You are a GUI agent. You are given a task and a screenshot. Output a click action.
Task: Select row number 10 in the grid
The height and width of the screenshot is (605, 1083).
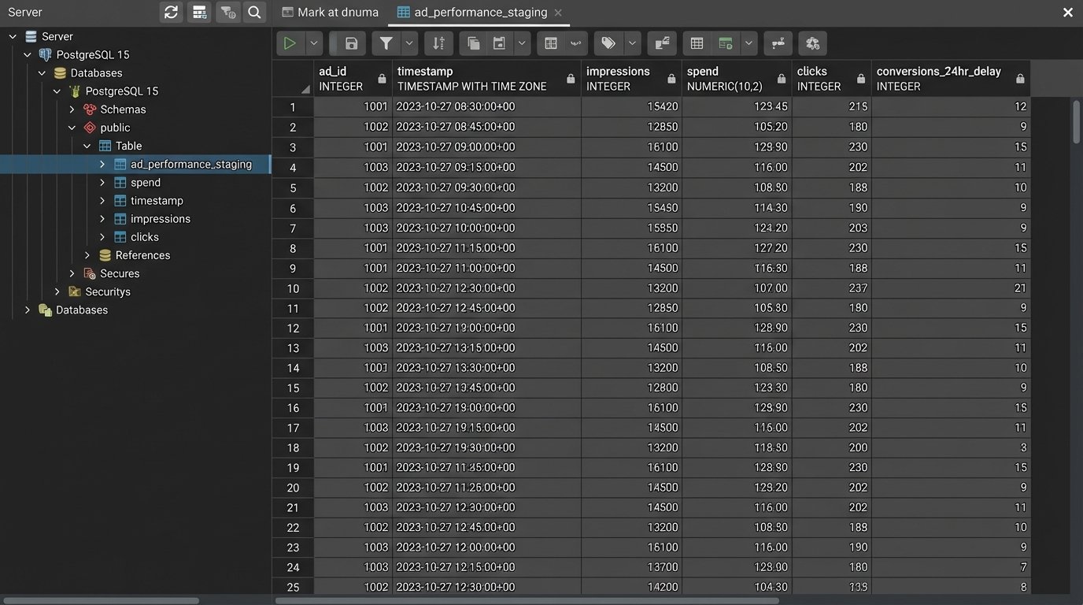[x=293, y=288]
